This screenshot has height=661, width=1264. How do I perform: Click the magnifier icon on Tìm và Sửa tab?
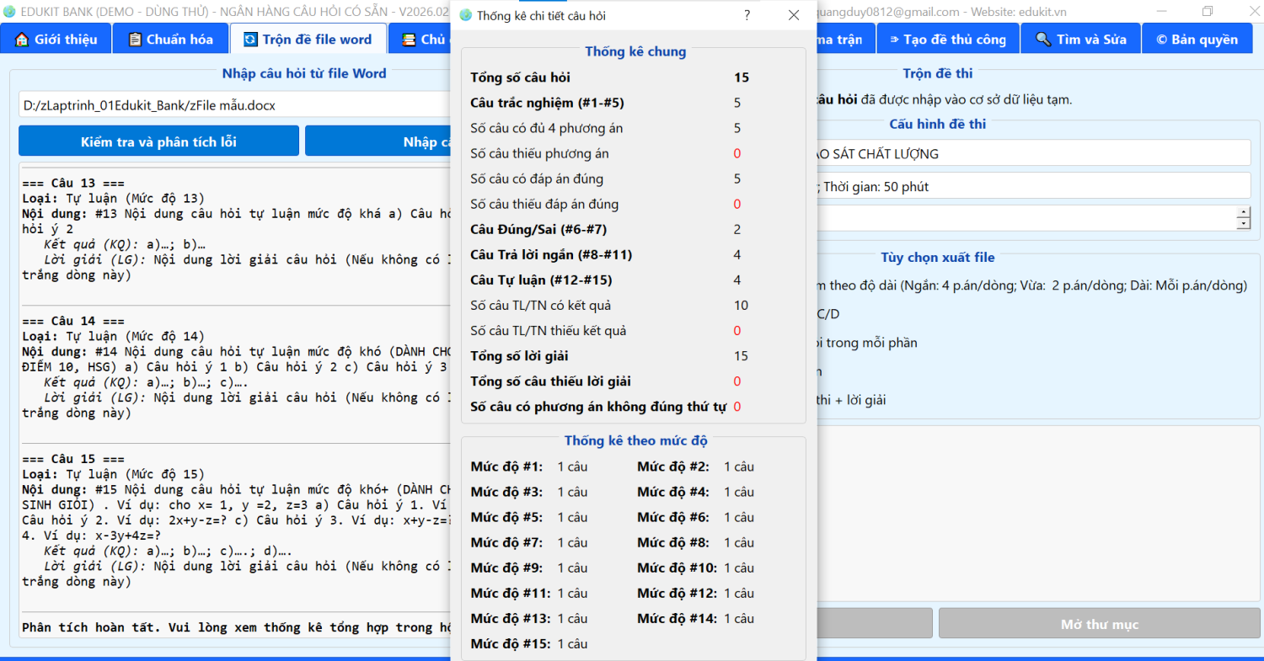(x=1043, y=40)
